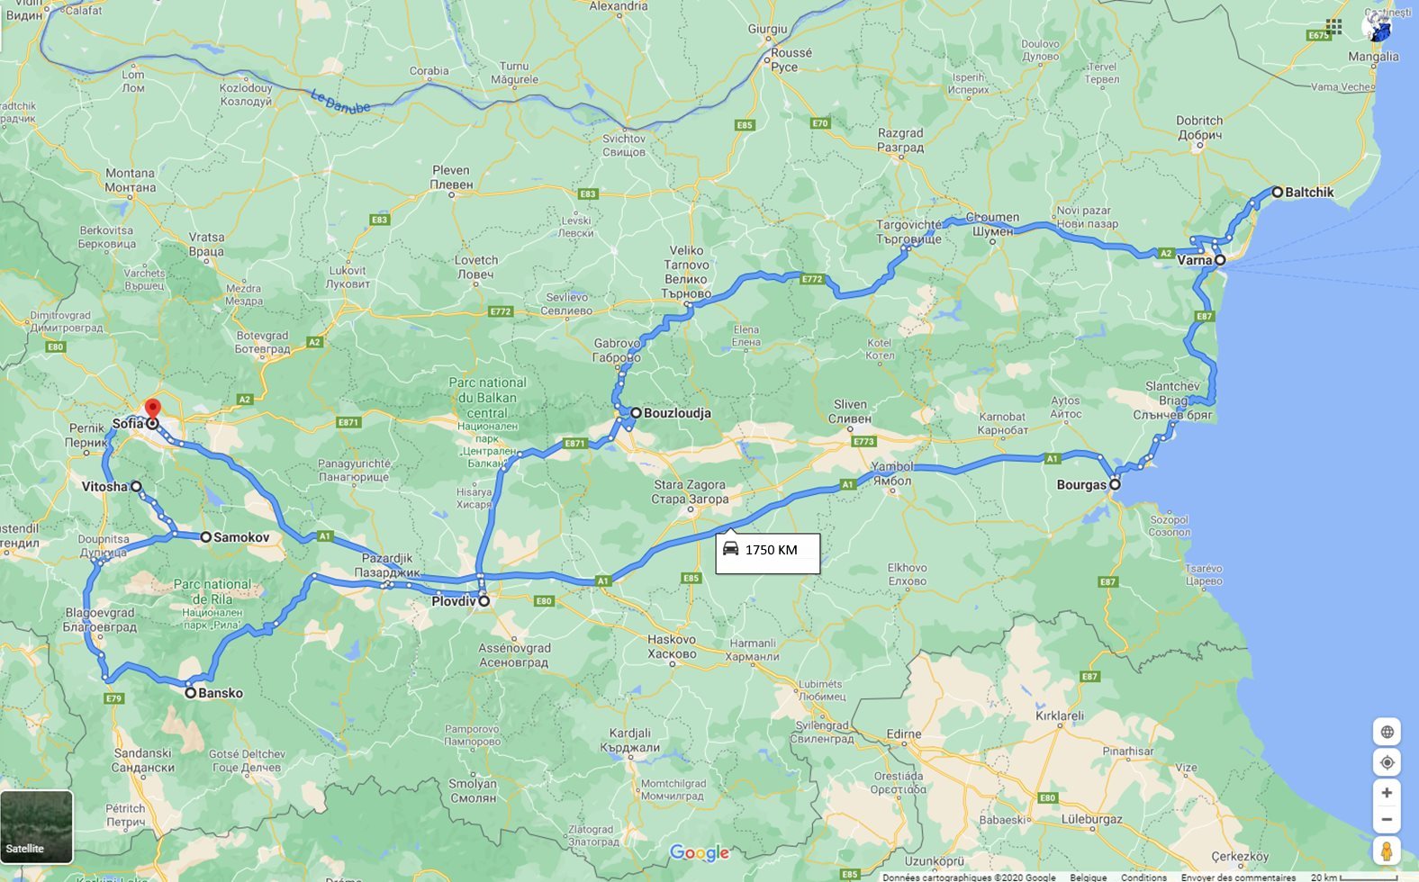Image resolution: width=1419 pixels, height=882 pixels.
Task: Open the globe view icon
Action: pyautogui.click(x=1387, y=732)
